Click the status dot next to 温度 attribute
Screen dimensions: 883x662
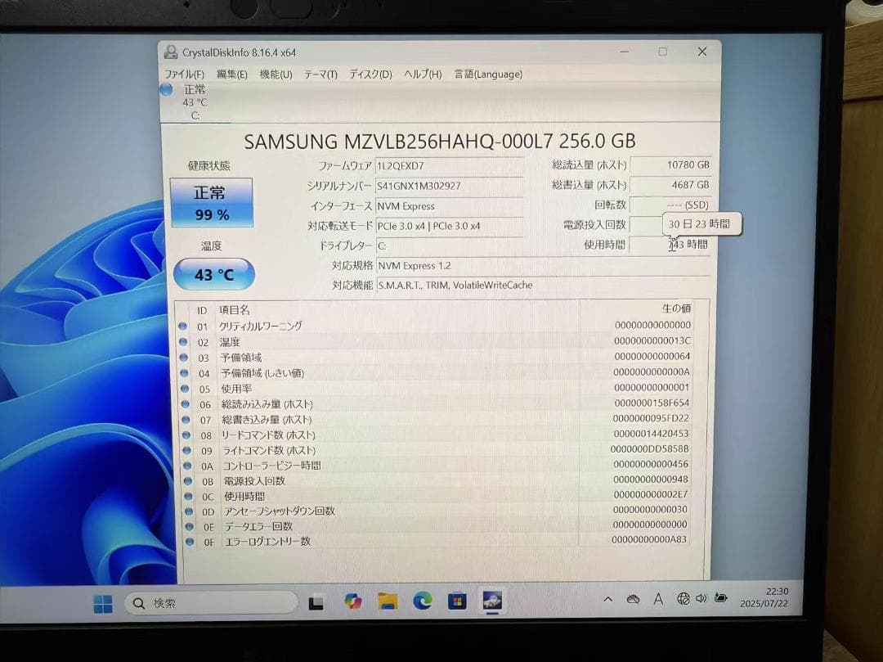click(183, 342)
